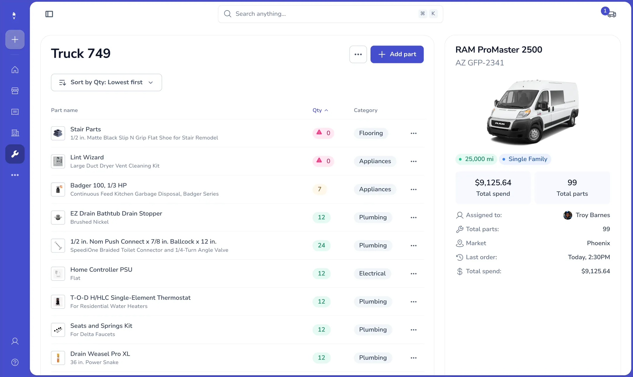The height and width of the screenshot is (377, 633).
Task: Open the buildings icon in sidebar
Action: [15, 133]
